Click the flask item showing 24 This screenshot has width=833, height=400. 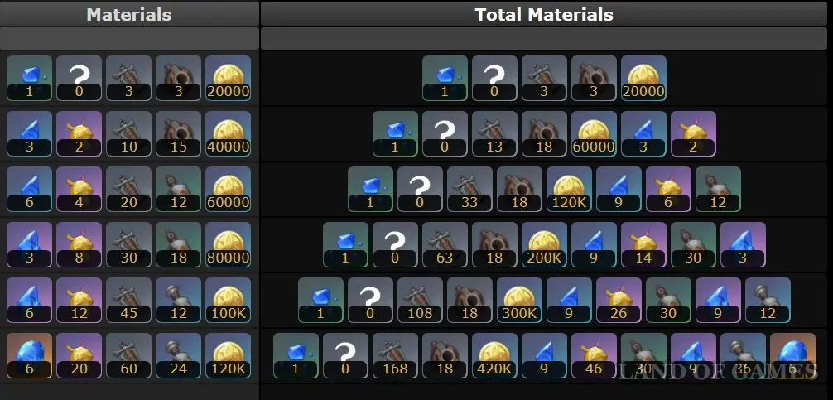179,355
